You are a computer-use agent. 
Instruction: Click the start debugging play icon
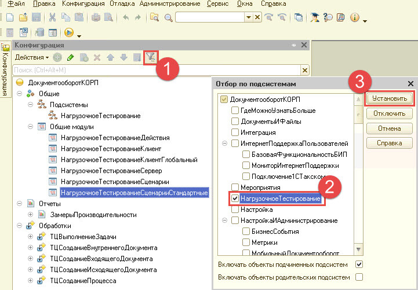click(x=70, y=32)
